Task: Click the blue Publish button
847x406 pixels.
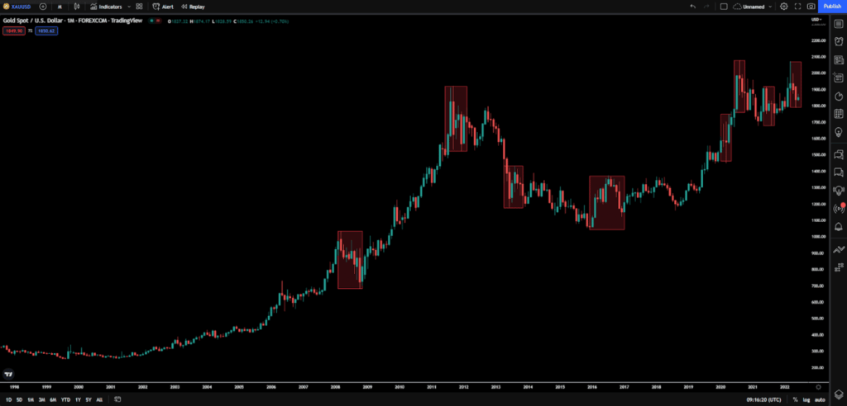Action: 832,6
